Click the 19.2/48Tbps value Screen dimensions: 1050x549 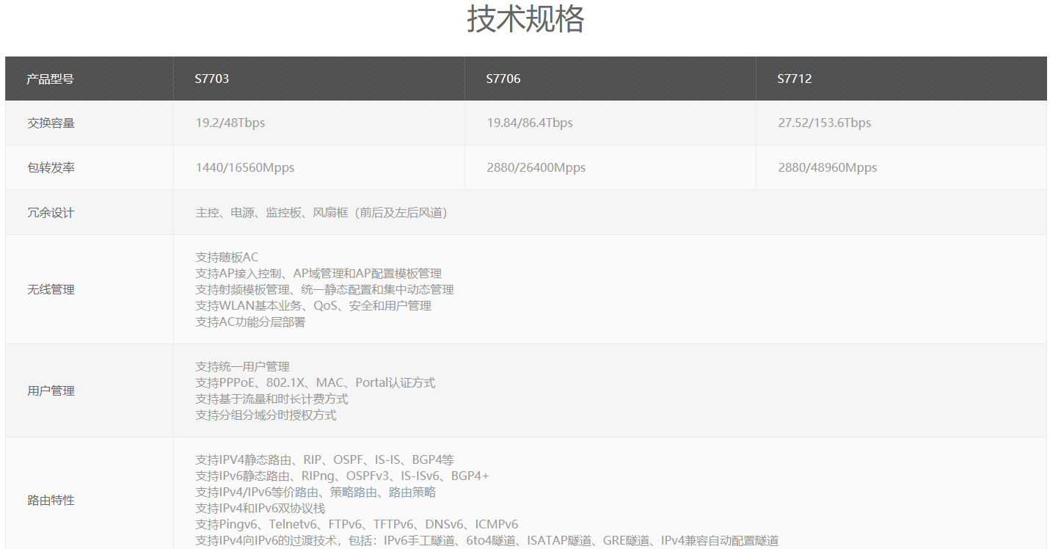[230, 123]
